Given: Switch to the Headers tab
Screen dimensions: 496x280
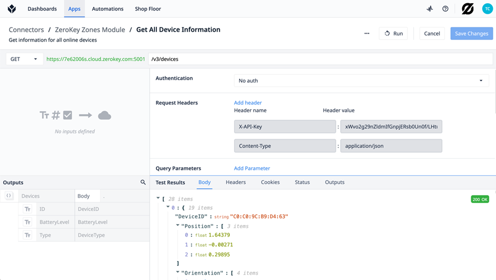Looking at the screenshot, I should pyautogui.click(x=236, y=182).
